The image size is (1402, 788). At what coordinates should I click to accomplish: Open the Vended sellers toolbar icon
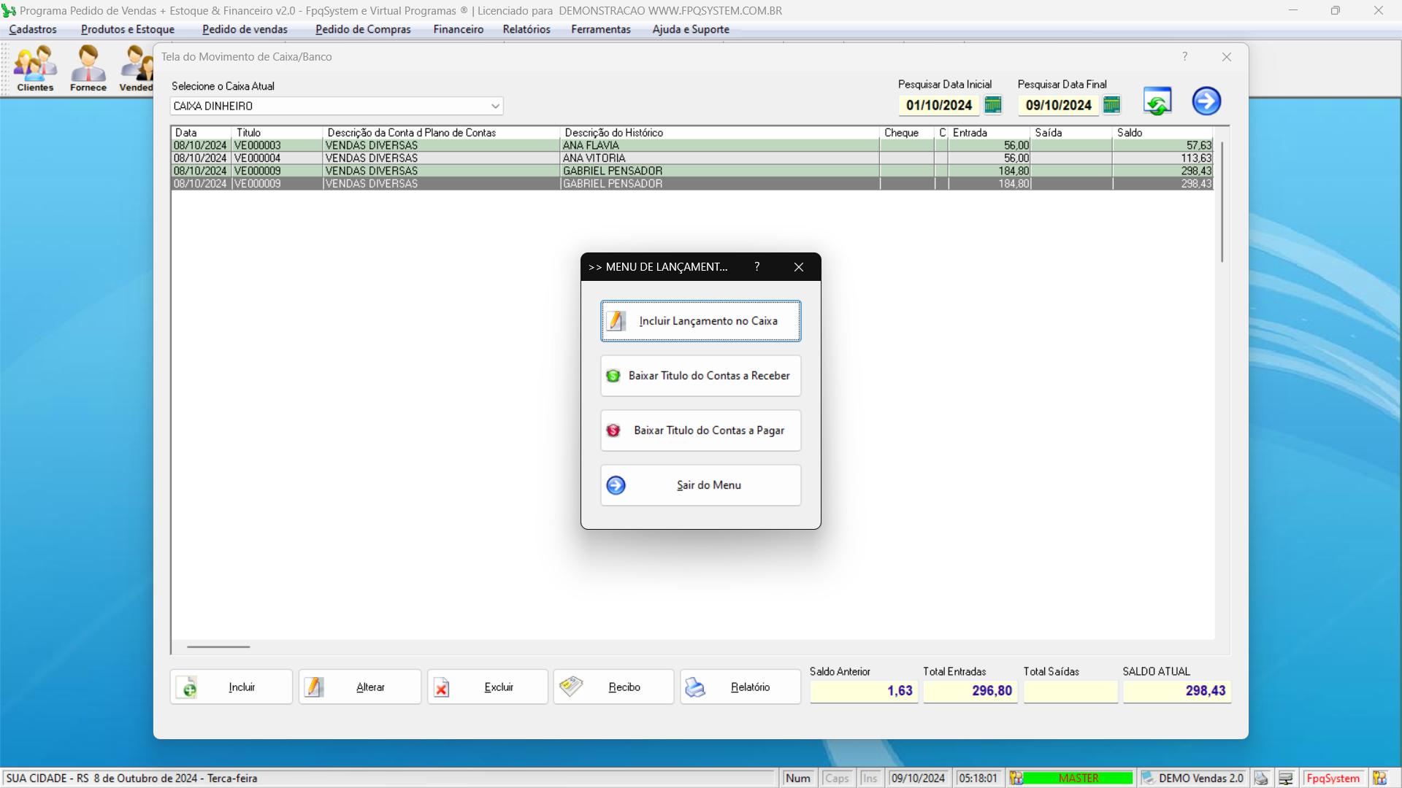pyautogui.click(x=136, y=69)
